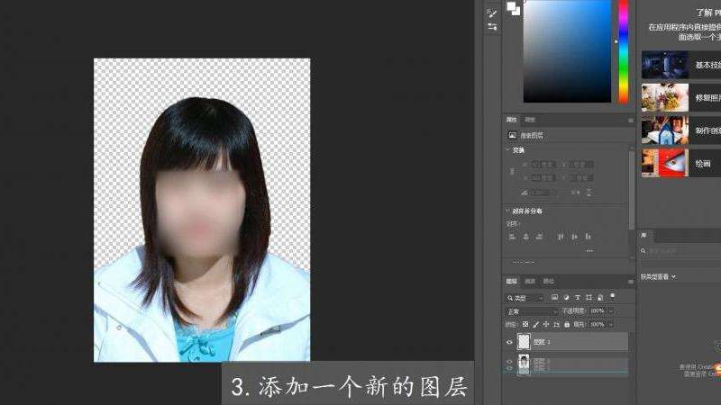The image size is (721, 405).
Task: Open the 制作创意 tutorial thumbnail
Action: (x=665, y=130)
